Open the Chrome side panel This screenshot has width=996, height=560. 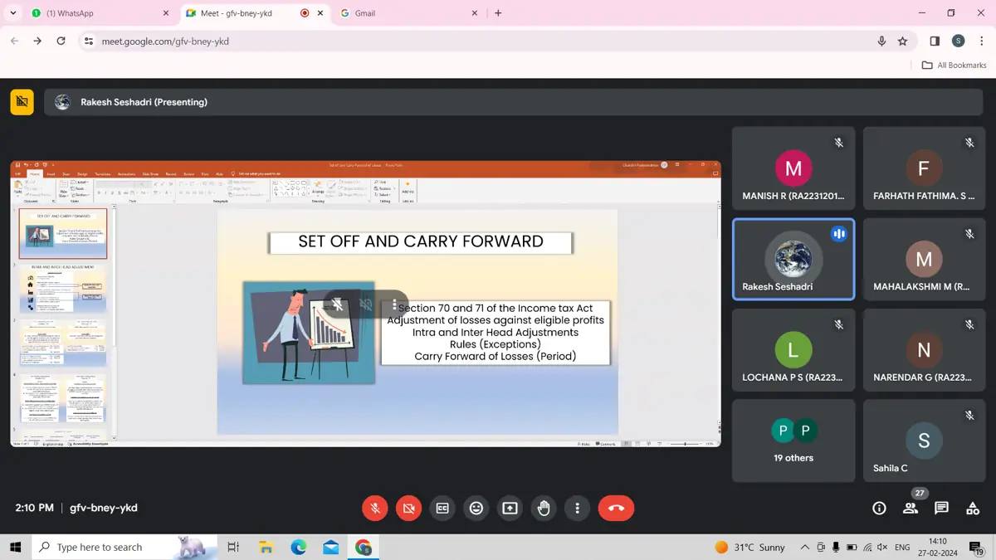tap(935, 41)
